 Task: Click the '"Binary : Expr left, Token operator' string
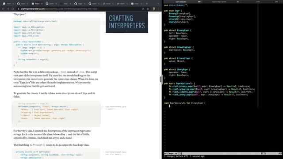point(50,110)
